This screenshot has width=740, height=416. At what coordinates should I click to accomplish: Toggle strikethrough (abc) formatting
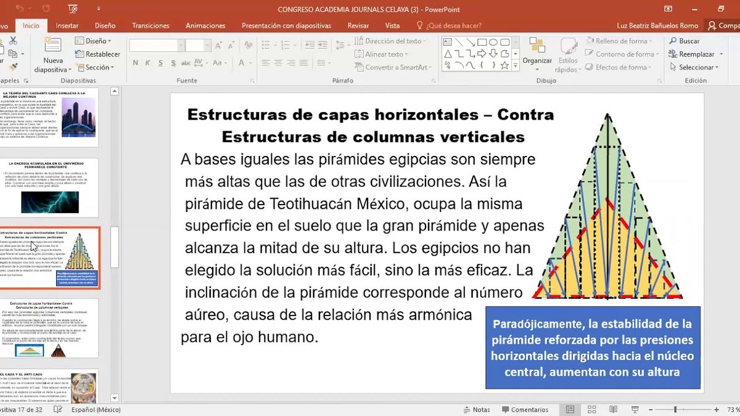coord(187,63)
